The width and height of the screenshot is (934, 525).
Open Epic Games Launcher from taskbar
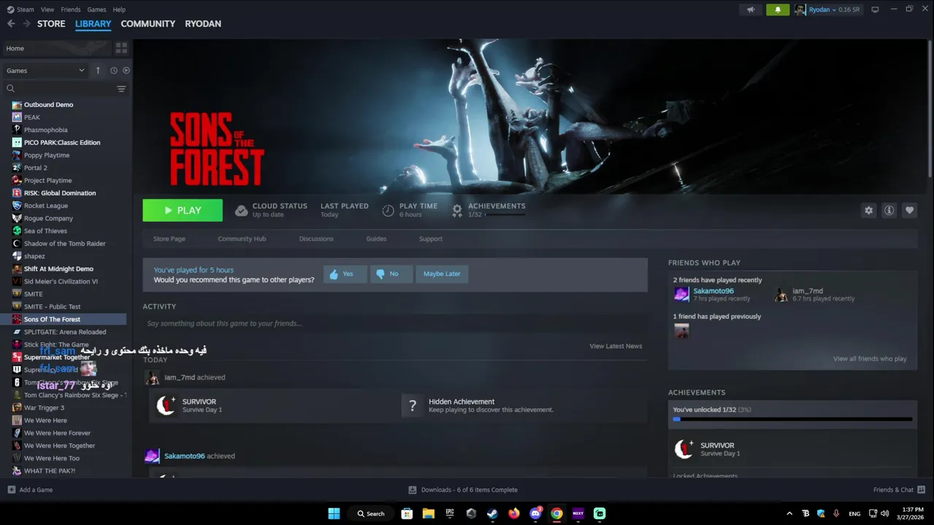(450, 513)
